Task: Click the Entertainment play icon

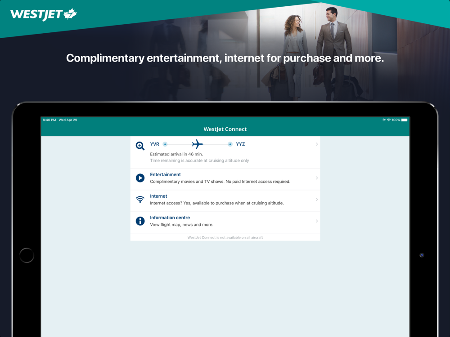Action: (x=140, y=178)
